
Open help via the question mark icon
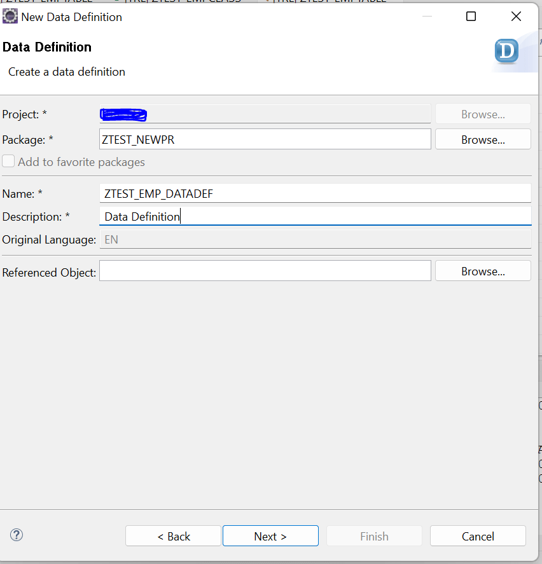17,535
